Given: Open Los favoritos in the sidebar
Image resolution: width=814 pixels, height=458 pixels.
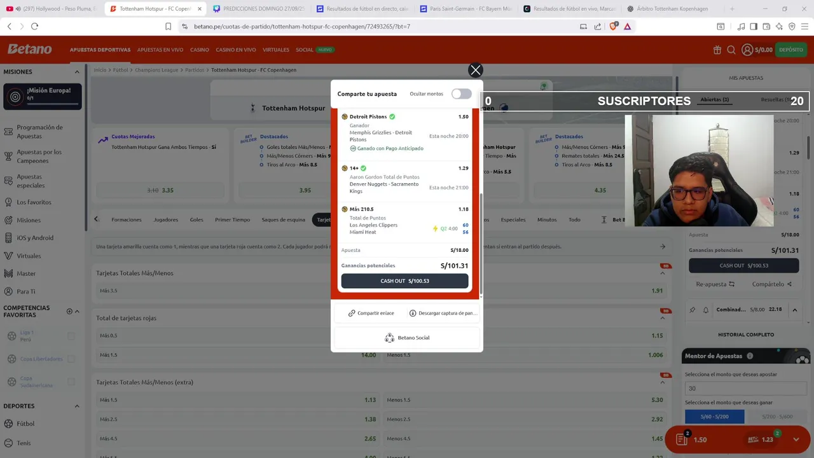Looking at the screenshot, I should click(x=34, y=202).
